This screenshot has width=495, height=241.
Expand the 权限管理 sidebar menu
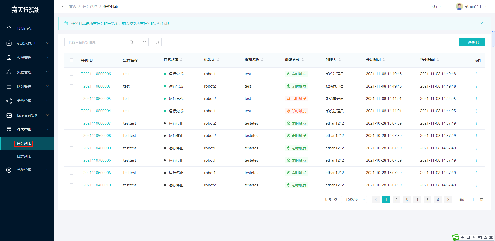pyautogui.click(x=27, y=58)
